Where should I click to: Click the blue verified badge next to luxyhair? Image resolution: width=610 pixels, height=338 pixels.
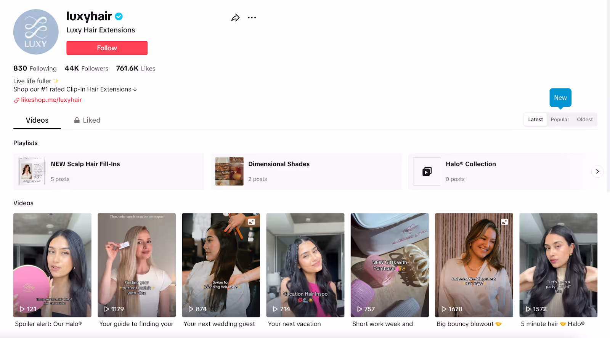119,16
